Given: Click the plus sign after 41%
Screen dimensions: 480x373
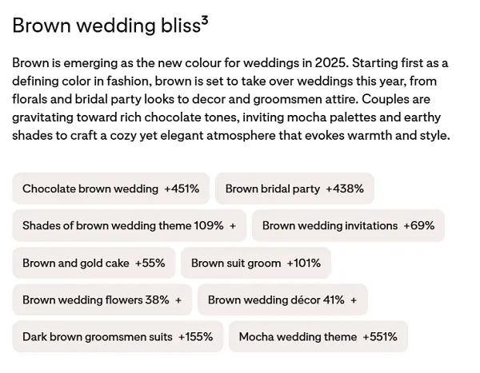Looking at the screenshot, I should [354, 300].
